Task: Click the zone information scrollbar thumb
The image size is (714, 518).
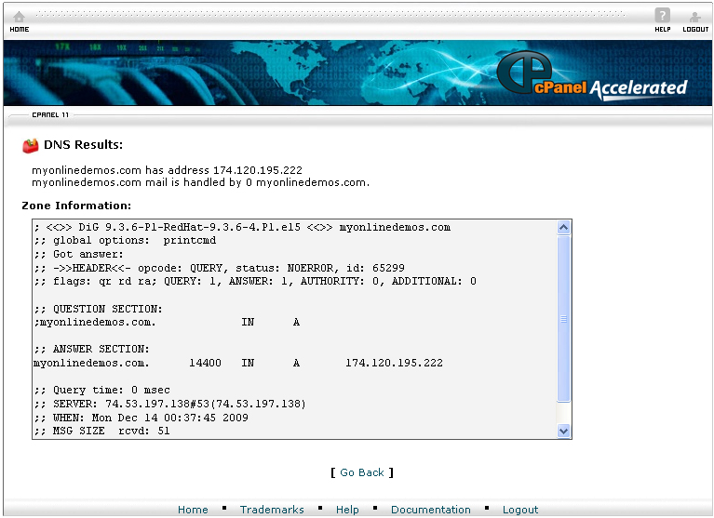Action: [x=564, y=318]
